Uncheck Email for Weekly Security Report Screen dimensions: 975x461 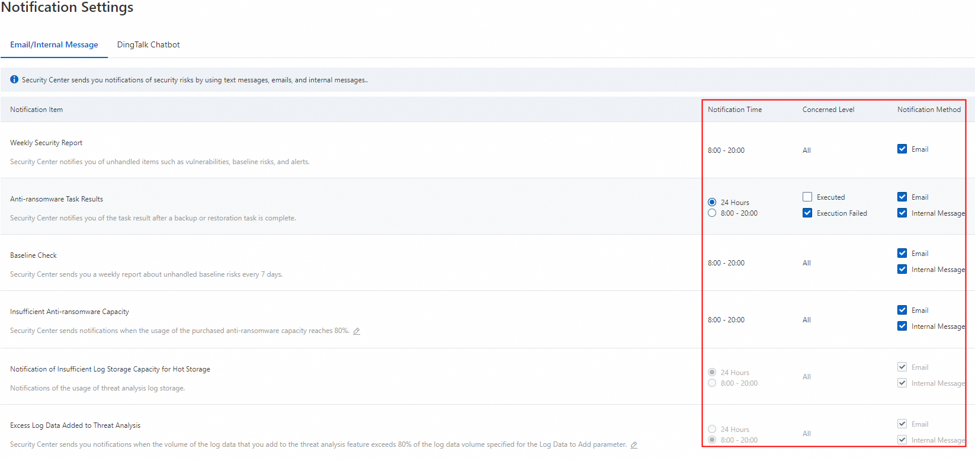pyautogui.click(x=902, y=149)
